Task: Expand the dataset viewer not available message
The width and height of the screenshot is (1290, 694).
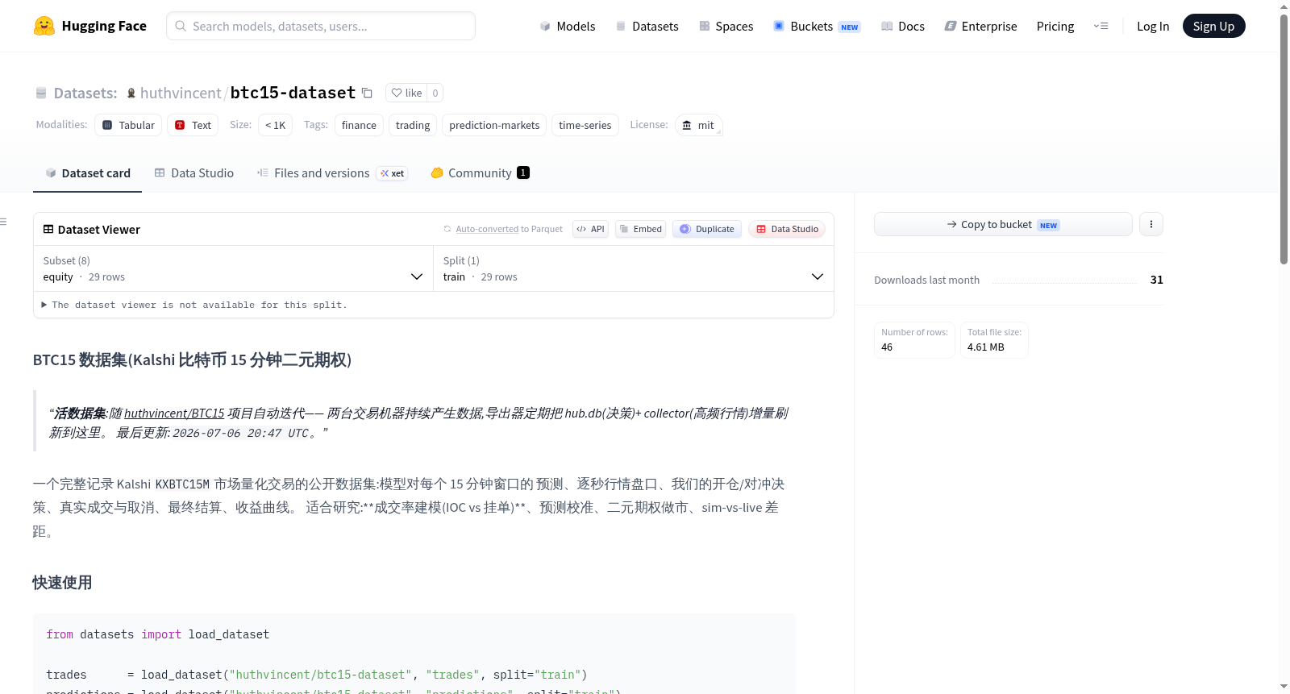Action: pyautogui.click(x=193, y=305)
